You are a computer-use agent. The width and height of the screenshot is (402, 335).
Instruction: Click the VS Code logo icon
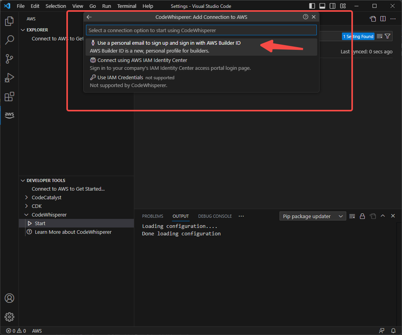[x=7, y=6]
